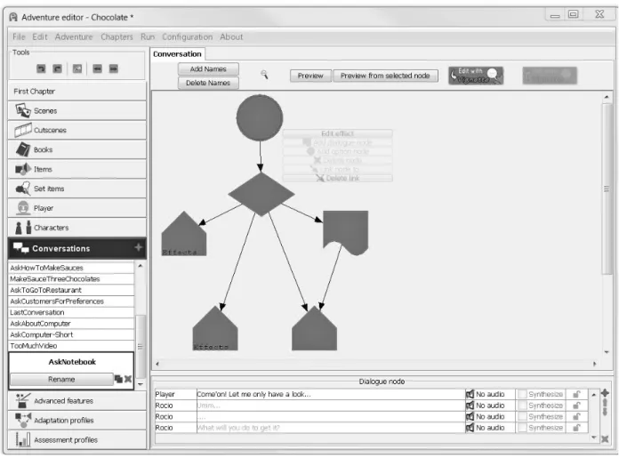Image resolution: width=619 pixels, height=458 pixels.
Task: Delete the AskNotebook conversation with X icon
Action: (x=128, y=379)
